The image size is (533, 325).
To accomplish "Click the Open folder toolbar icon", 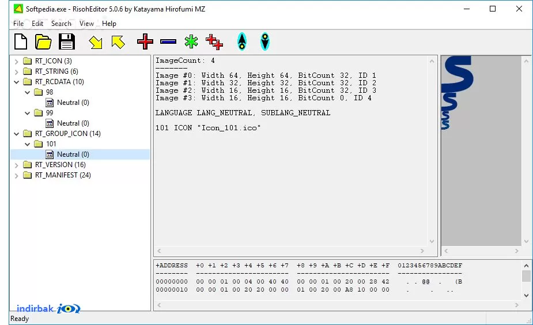I will point(43,42).
